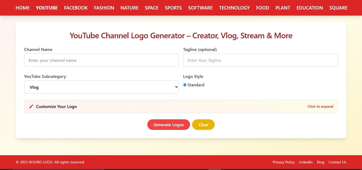Open the SQUARE nav item
Image resolution: width=362 pixels, height=170 pixels.
point(338,8)
